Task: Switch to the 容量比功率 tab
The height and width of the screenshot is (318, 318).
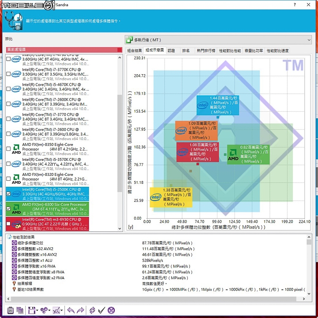Action: click(254, 50)
